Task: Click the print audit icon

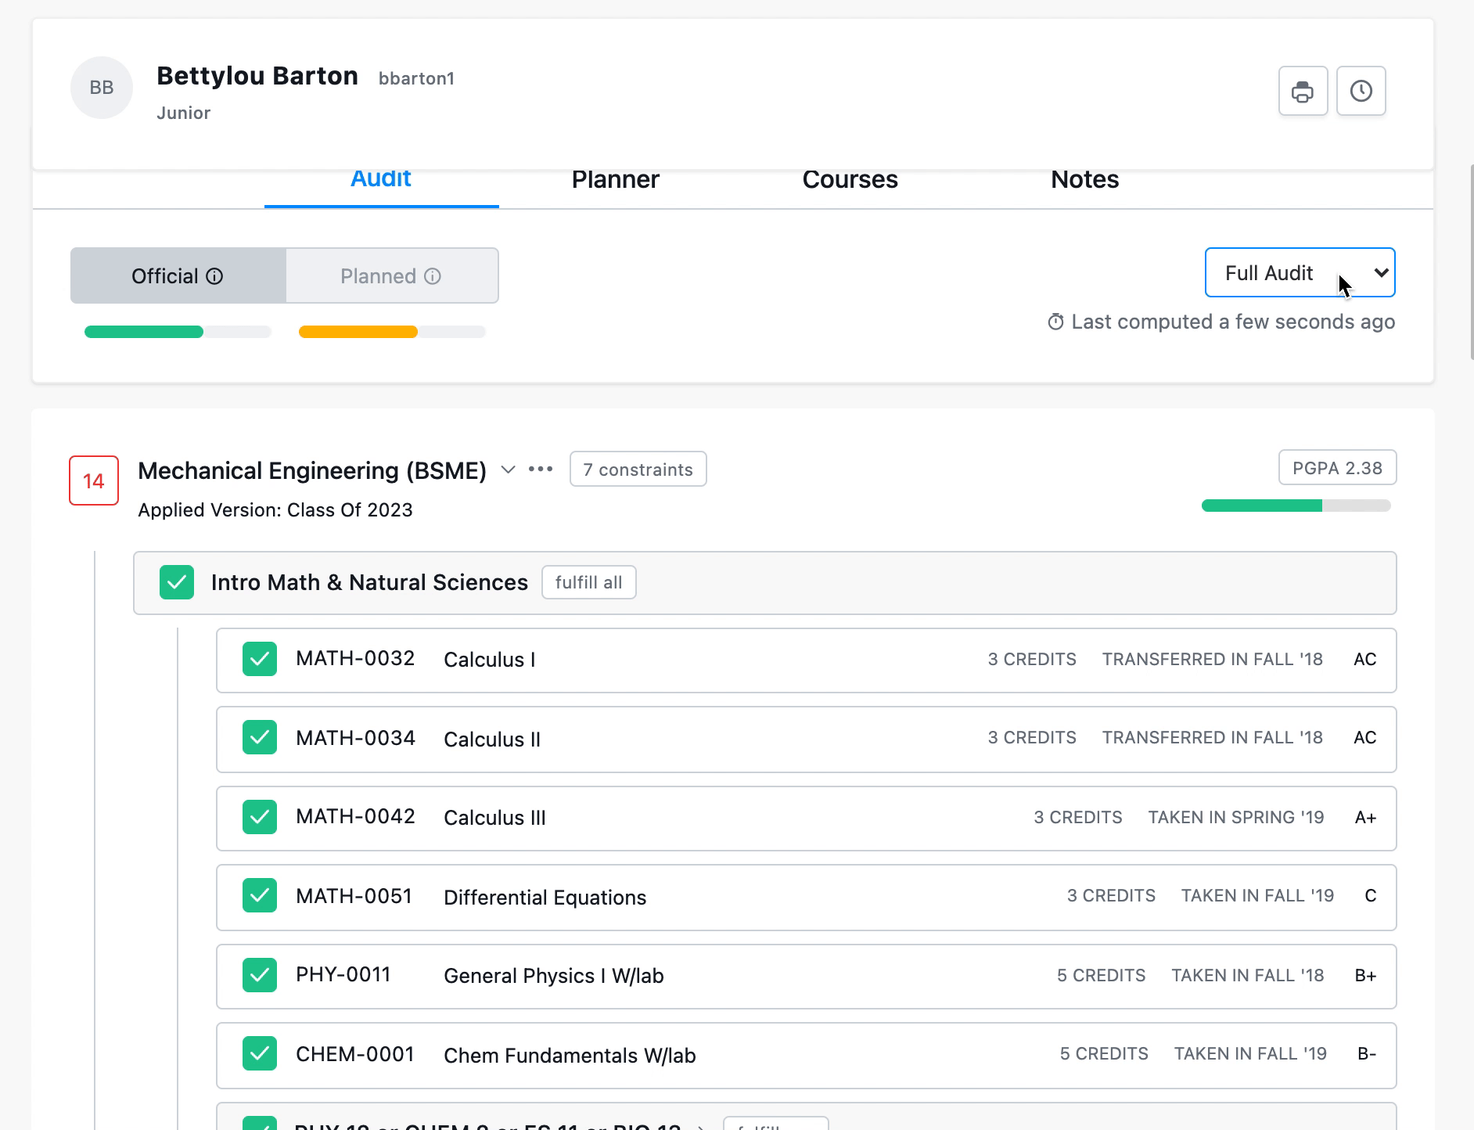Action: point(1303,91)
